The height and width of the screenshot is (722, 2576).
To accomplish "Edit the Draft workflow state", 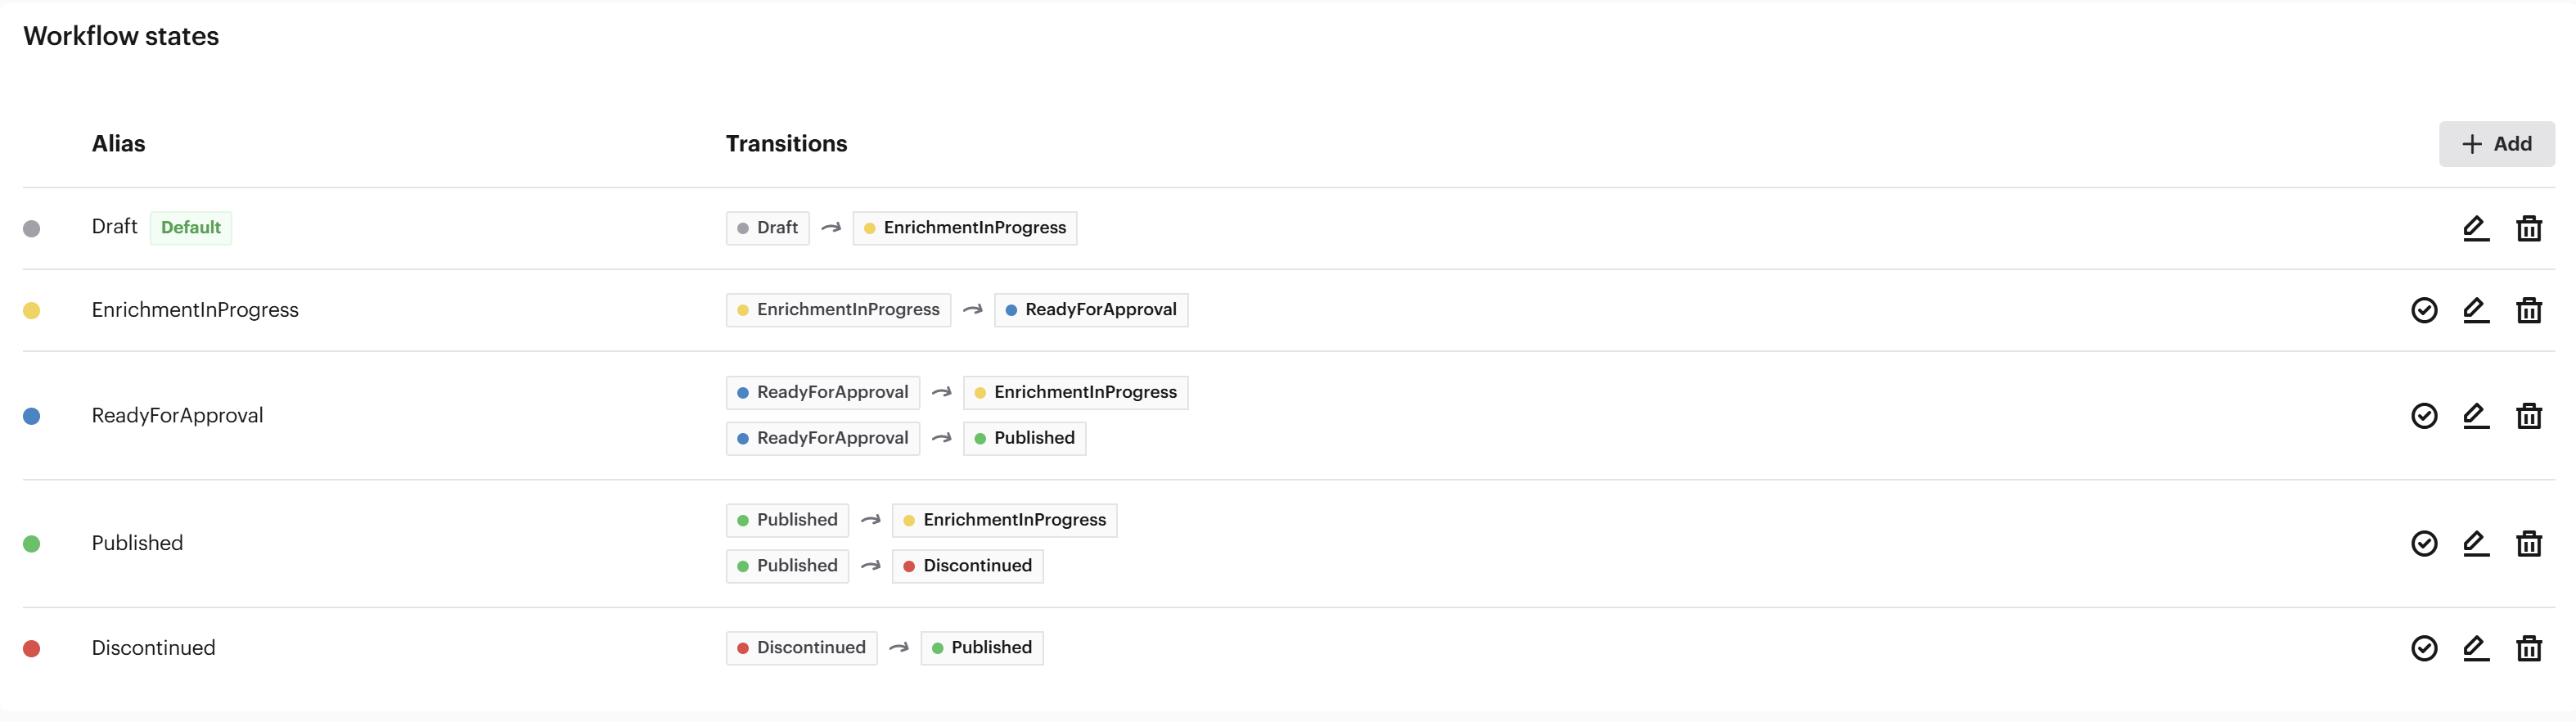I will click(2475, 228).
